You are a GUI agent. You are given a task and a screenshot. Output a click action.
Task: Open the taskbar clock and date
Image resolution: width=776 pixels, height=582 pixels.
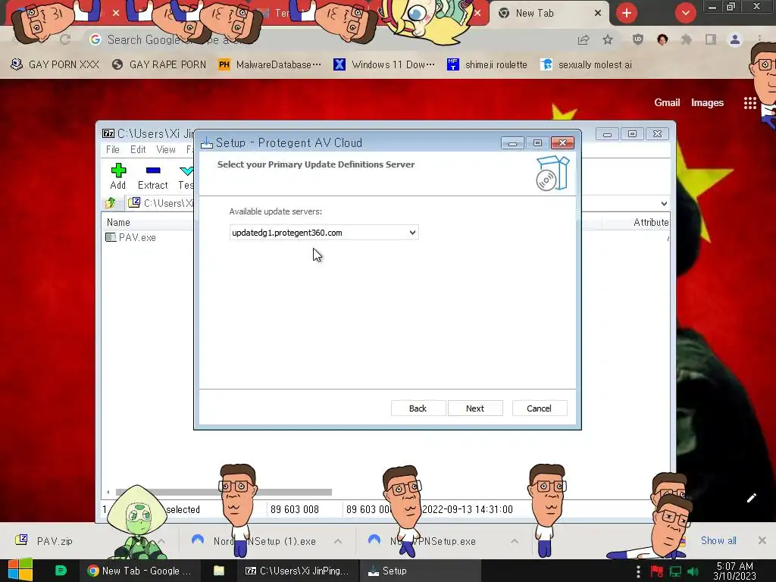(734, 571)
